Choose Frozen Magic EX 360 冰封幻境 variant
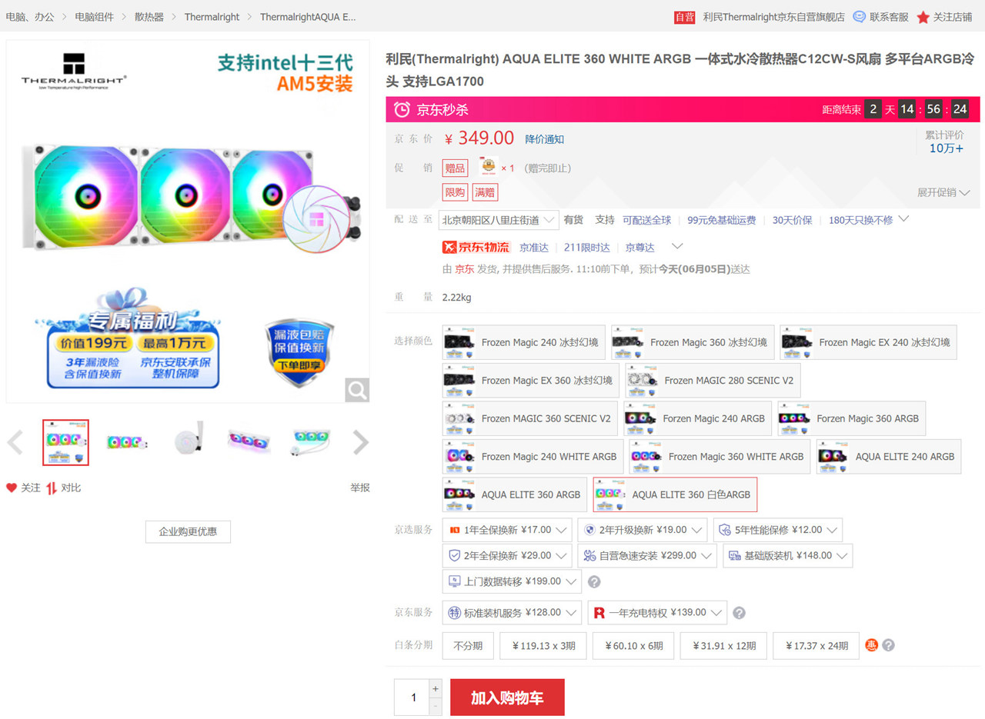Viewport: 985px width, 719px height. (531, 380)
